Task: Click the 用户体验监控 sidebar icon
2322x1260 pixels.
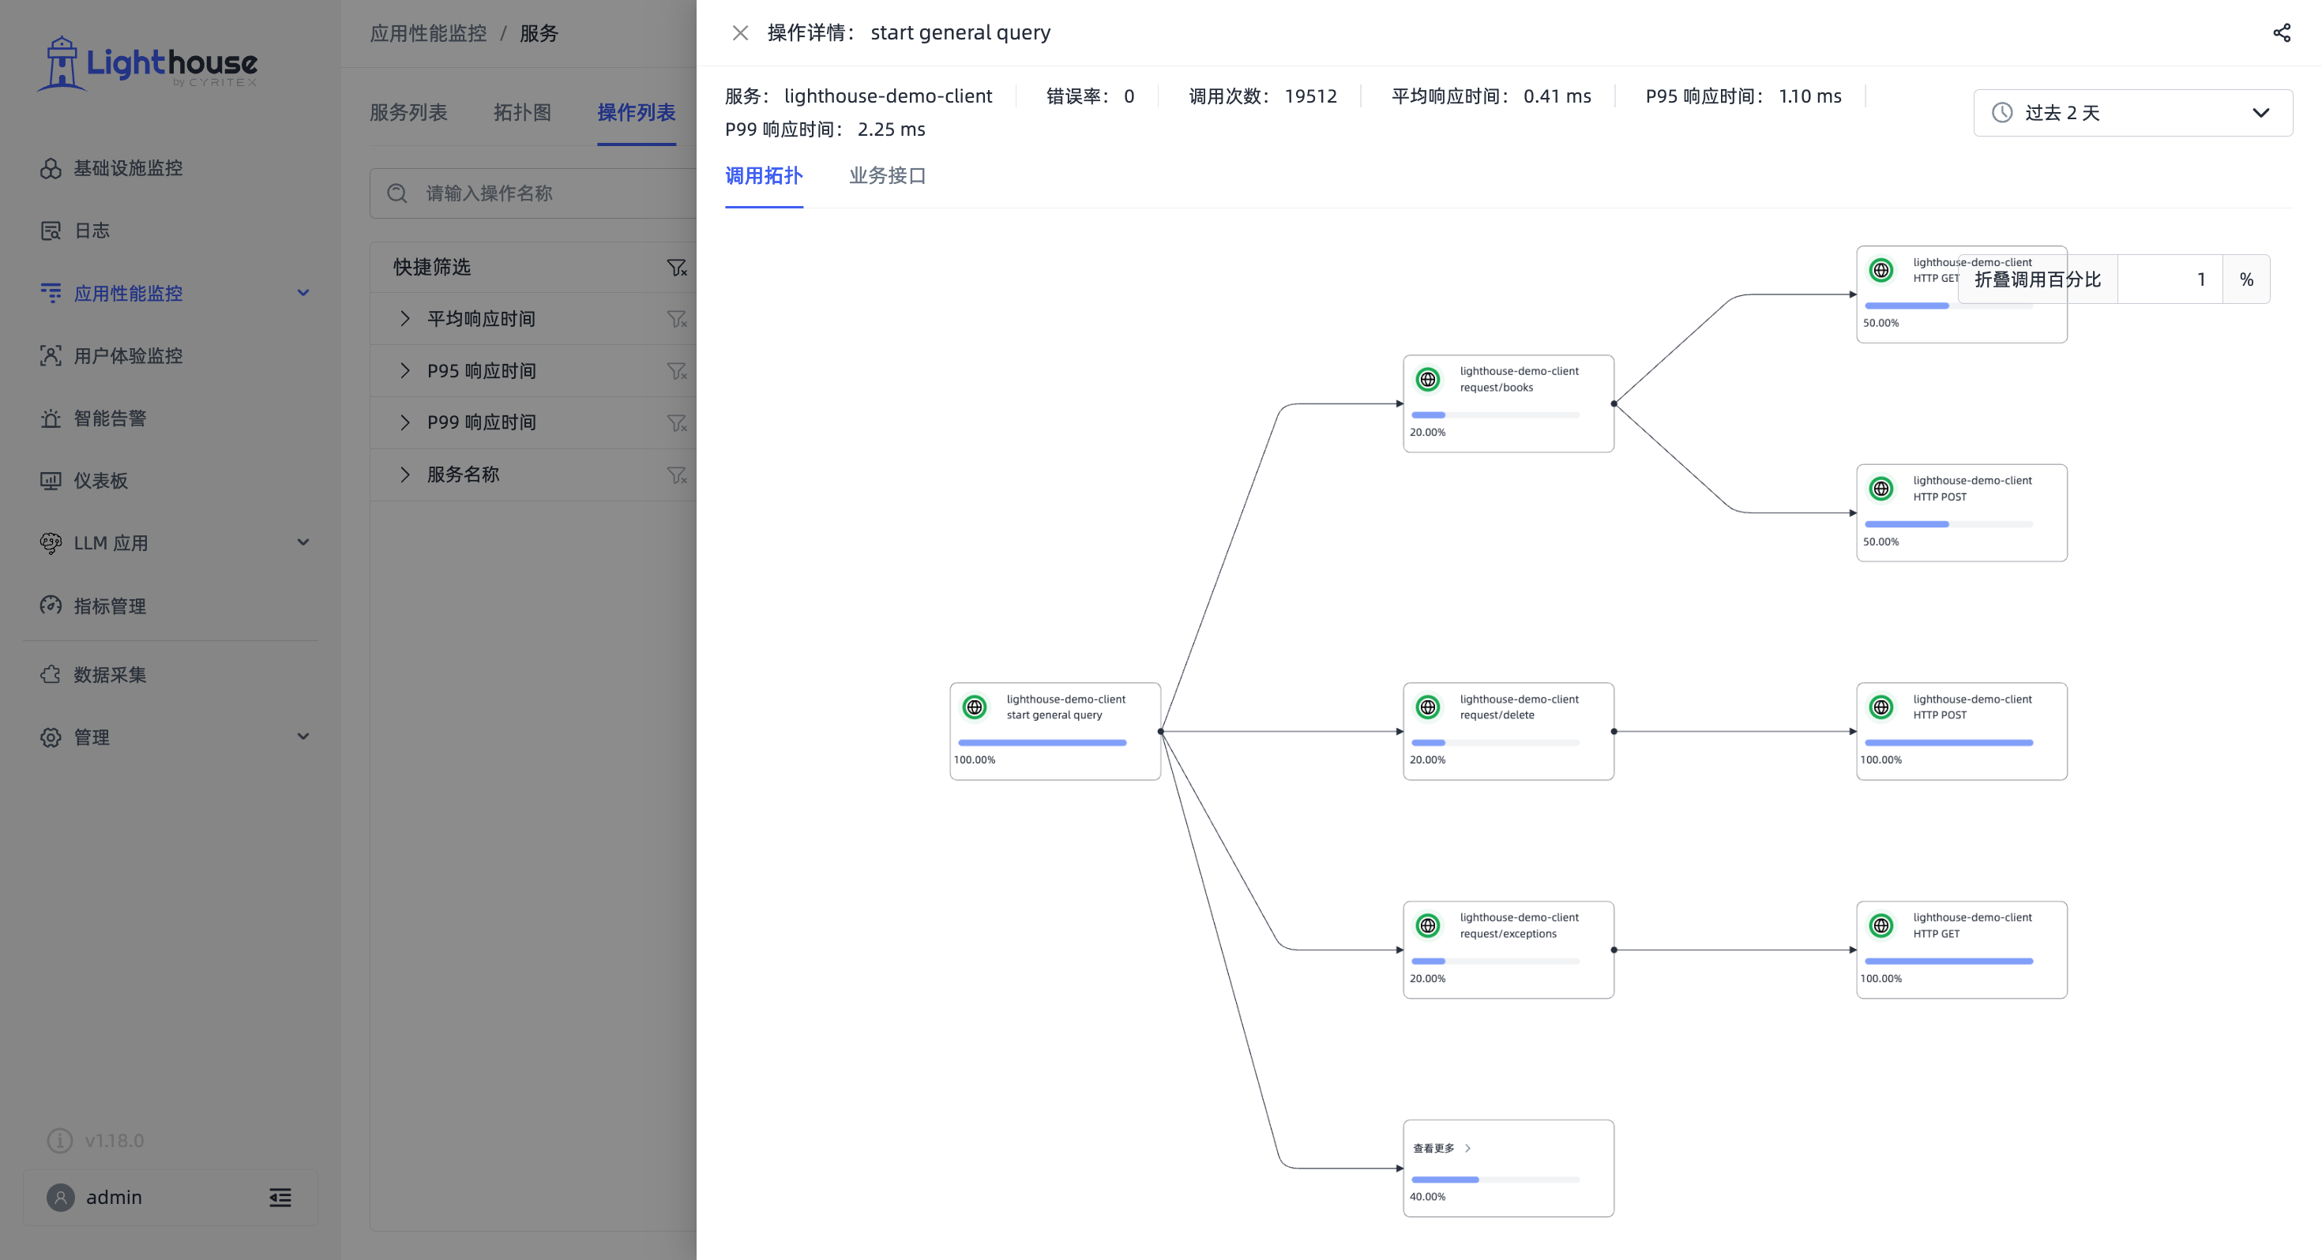Action: pos(51,356)
